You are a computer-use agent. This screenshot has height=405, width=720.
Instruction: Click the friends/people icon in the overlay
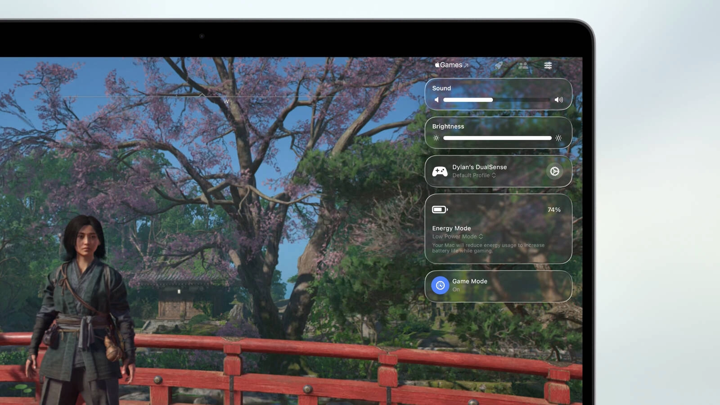(523, 65)
